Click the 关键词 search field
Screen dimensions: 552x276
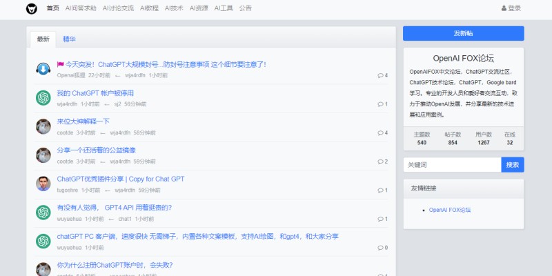453,165
